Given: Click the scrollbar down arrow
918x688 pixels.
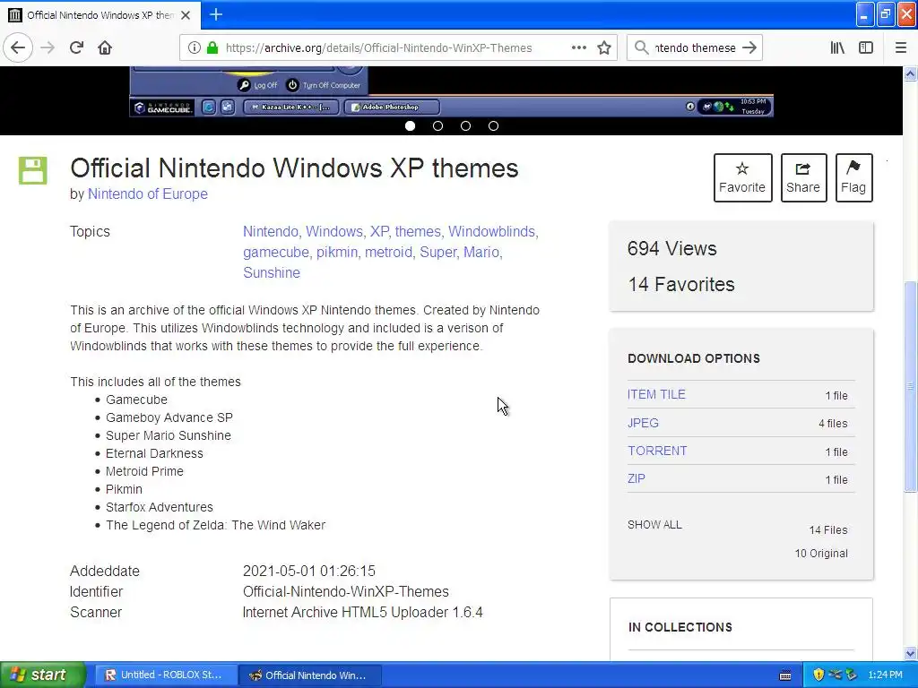Looking at the screenshot, I should pyautogui.click(x=910, y=653).
